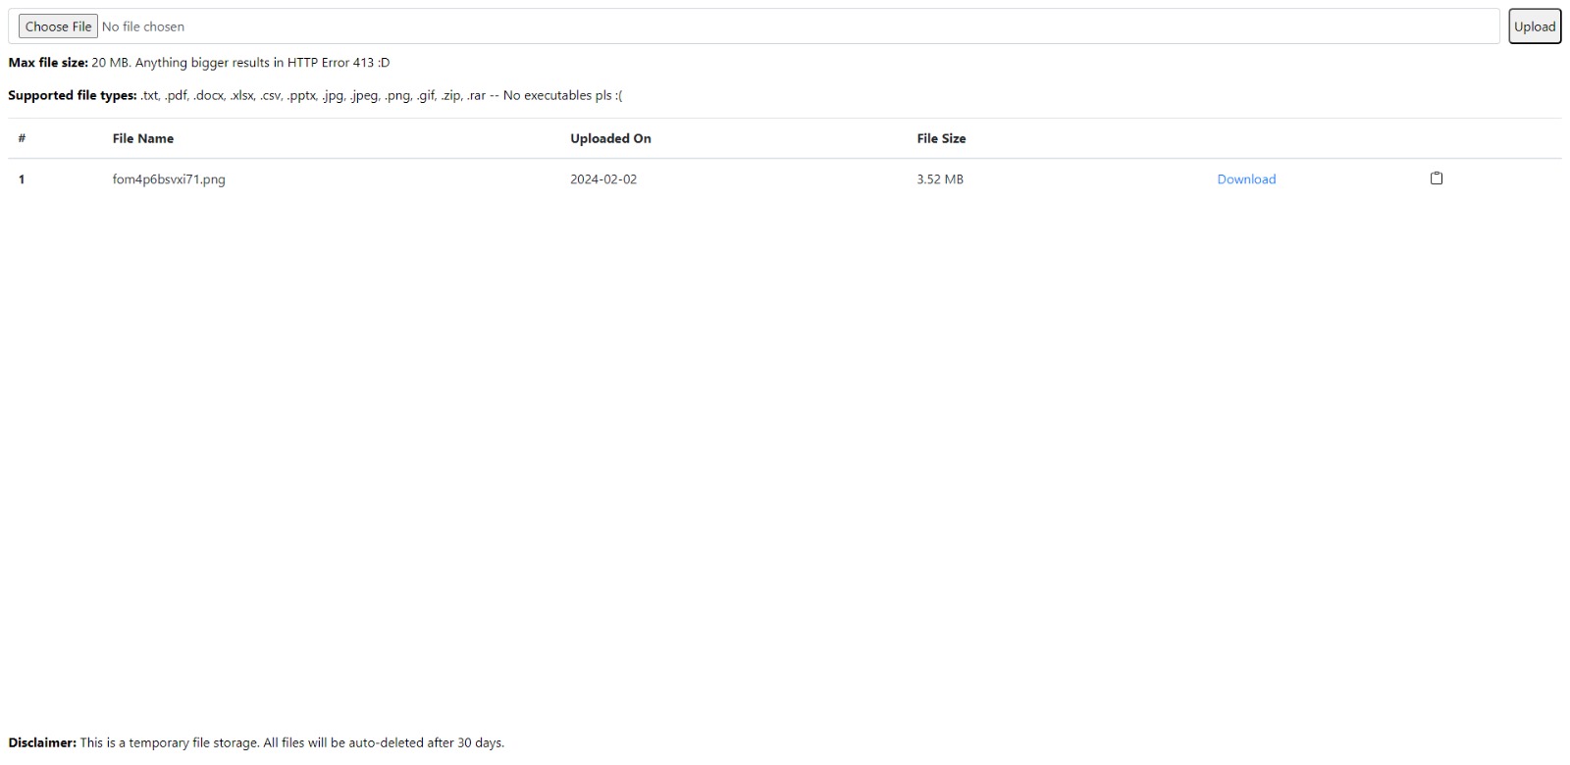Click the 'Uploaded On' column header

coord(610,138)
